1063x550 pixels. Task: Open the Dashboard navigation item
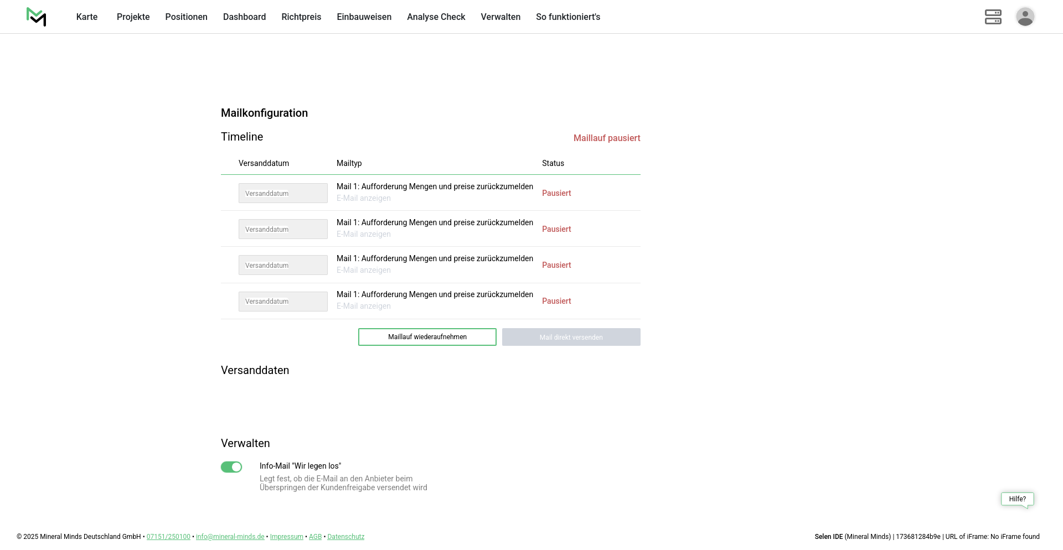244,17
